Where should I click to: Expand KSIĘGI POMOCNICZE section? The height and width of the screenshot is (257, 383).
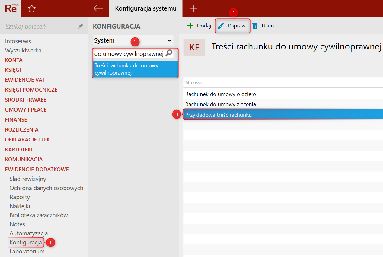click(x=31, y=90)
